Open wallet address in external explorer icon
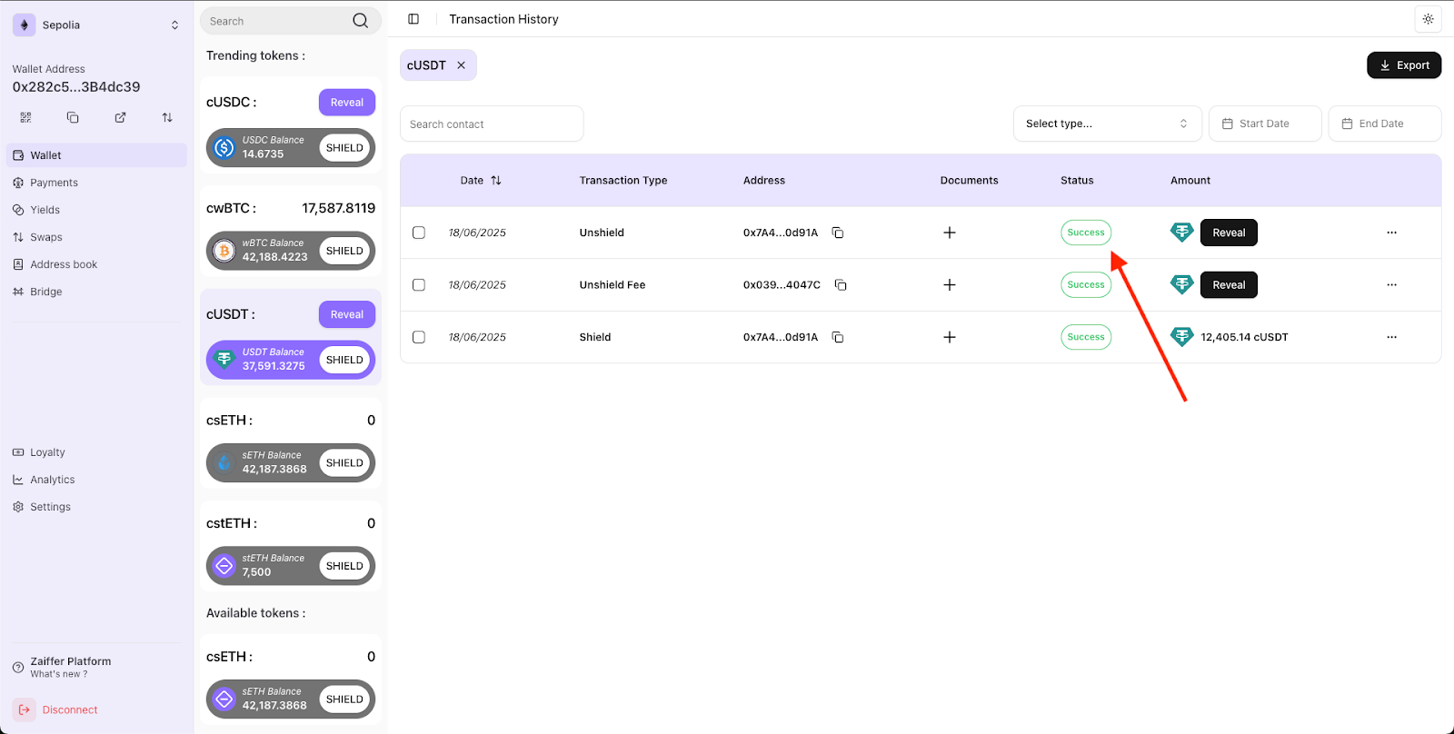Screen dimensions: 1454x734 click(120, 117)
